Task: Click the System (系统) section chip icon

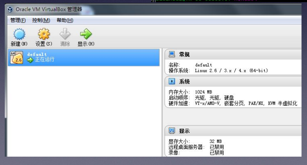Action: pyautogui.click(x=172, y=81)
